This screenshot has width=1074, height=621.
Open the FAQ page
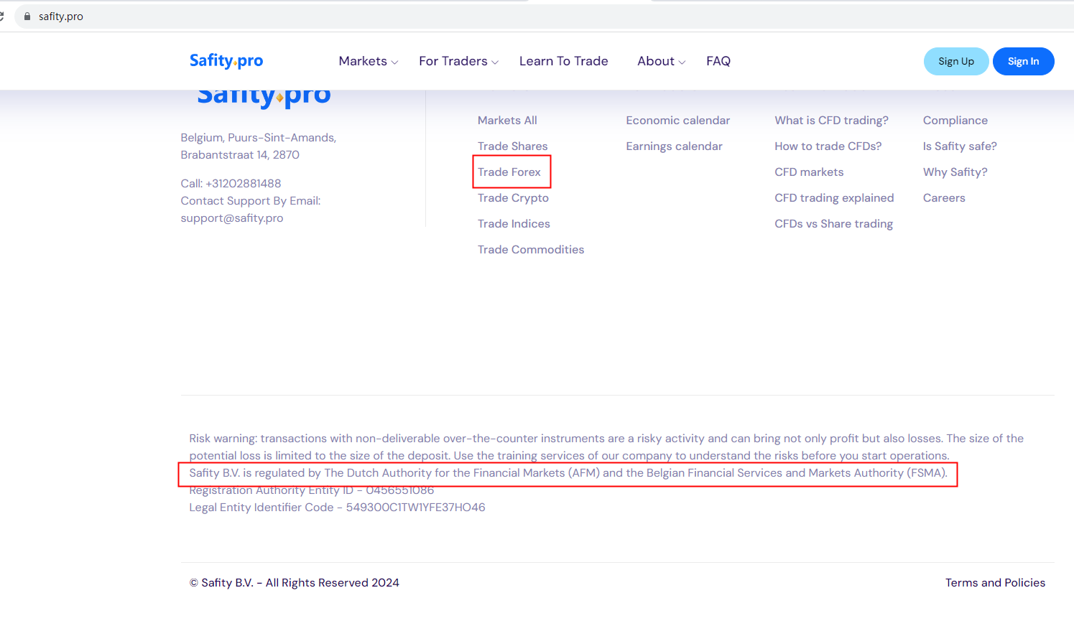(718, 62)
